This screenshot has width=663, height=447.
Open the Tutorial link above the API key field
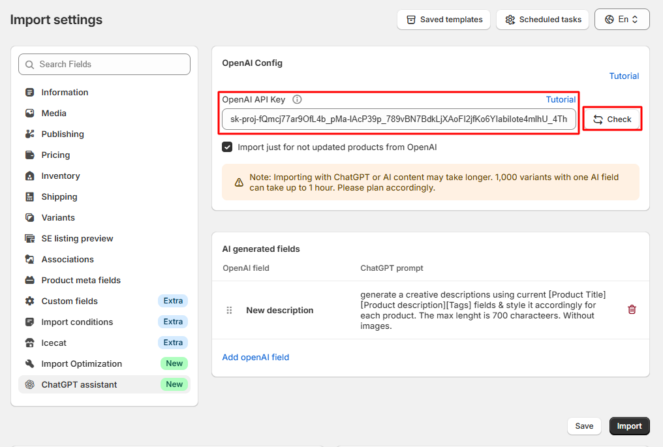tap(561, 99)
